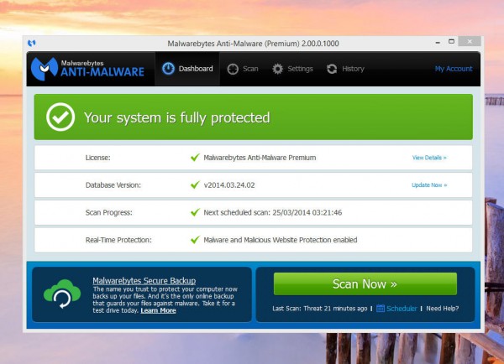Open the Scheduler link

[x=402, y=309]
